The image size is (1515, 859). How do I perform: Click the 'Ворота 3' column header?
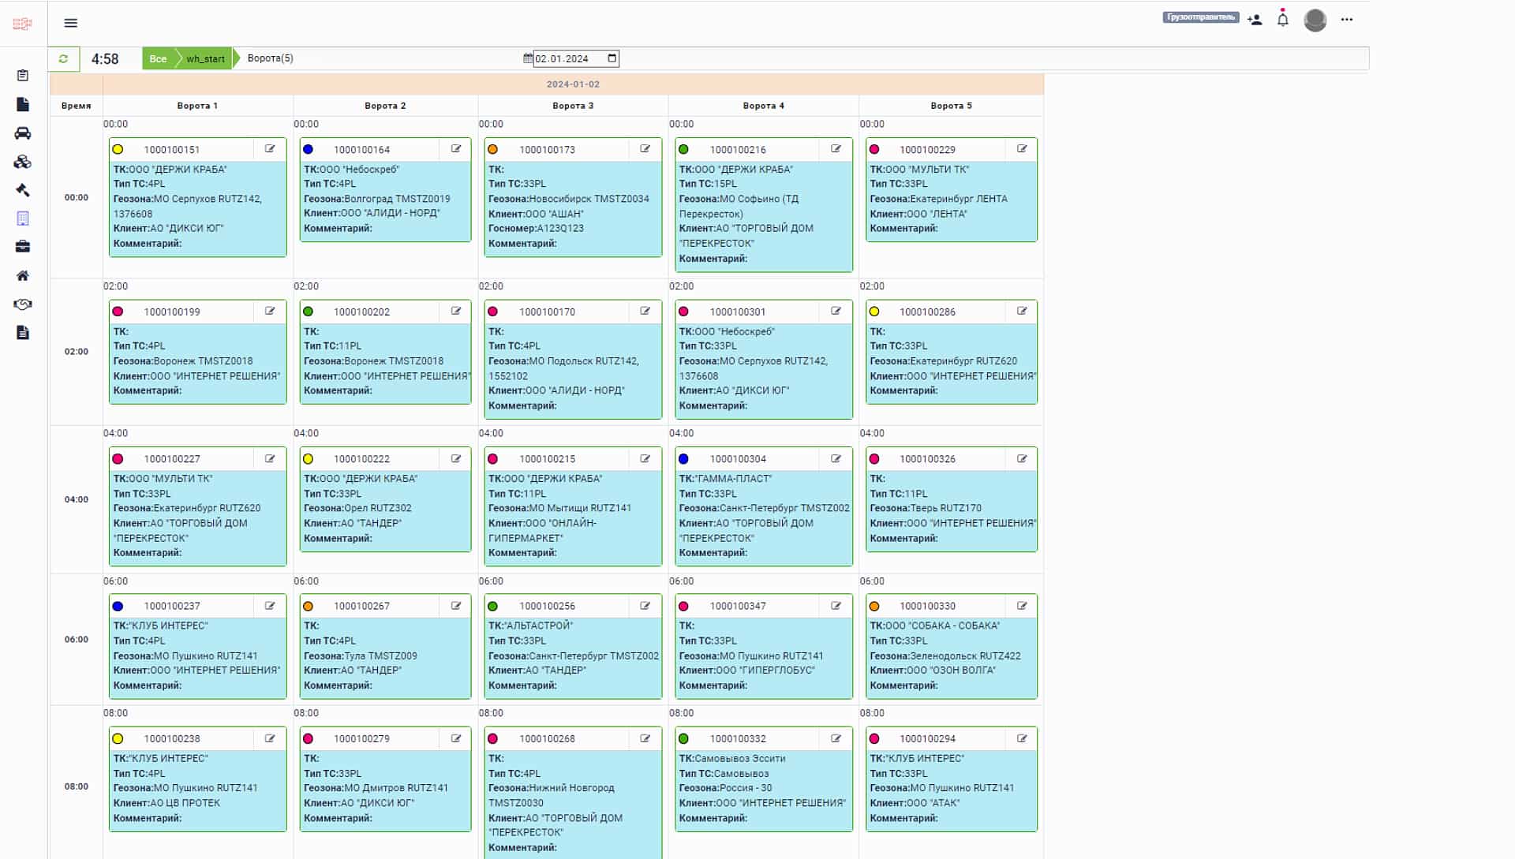(x=573, y=106)
